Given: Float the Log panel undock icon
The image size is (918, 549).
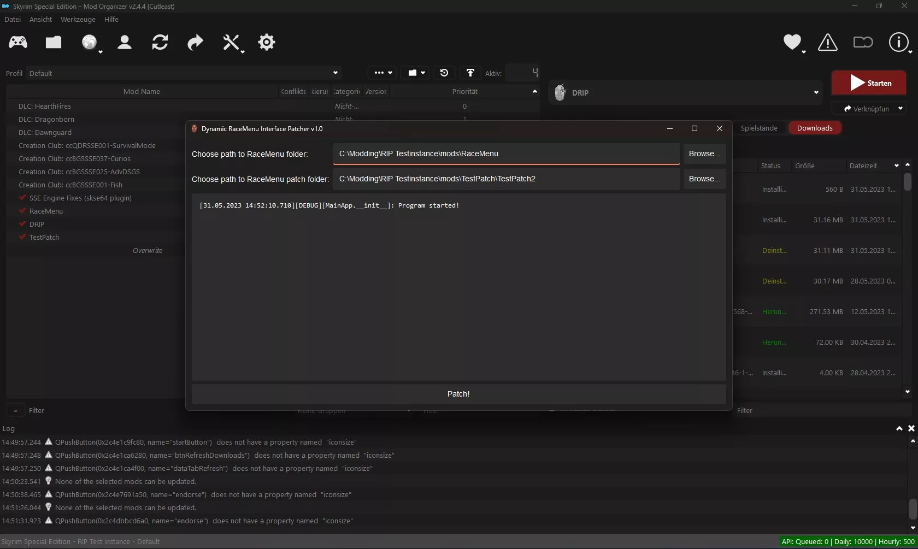Looking at the screenshot, I should (899, 428).
